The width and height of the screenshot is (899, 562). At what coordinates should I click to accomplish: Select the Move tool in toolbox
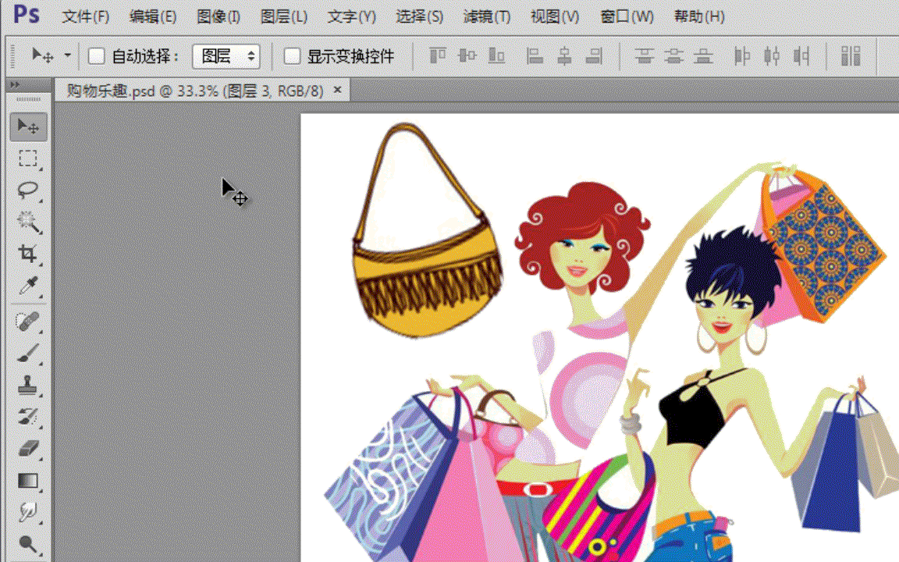click(x=28, y=126)
